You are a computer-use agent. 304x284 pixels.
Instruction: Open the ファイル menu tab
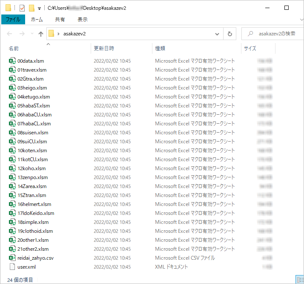[13, 20]
